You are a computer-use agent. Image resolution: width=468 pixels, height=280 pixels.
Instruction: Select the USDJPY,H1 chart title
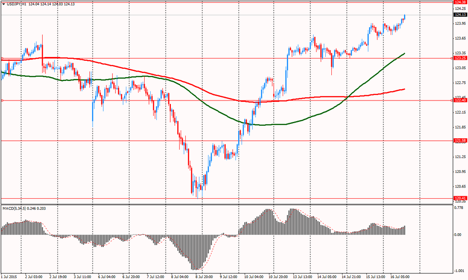click(16, 4)
